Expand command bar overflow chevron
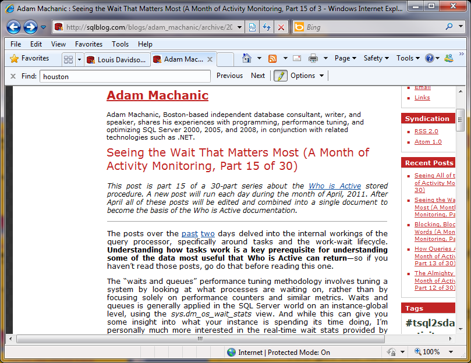 [x=461, y=54]
